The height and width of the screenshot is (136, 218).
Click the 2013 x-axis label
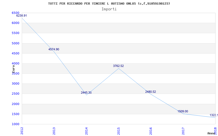[x=54, y=131]
